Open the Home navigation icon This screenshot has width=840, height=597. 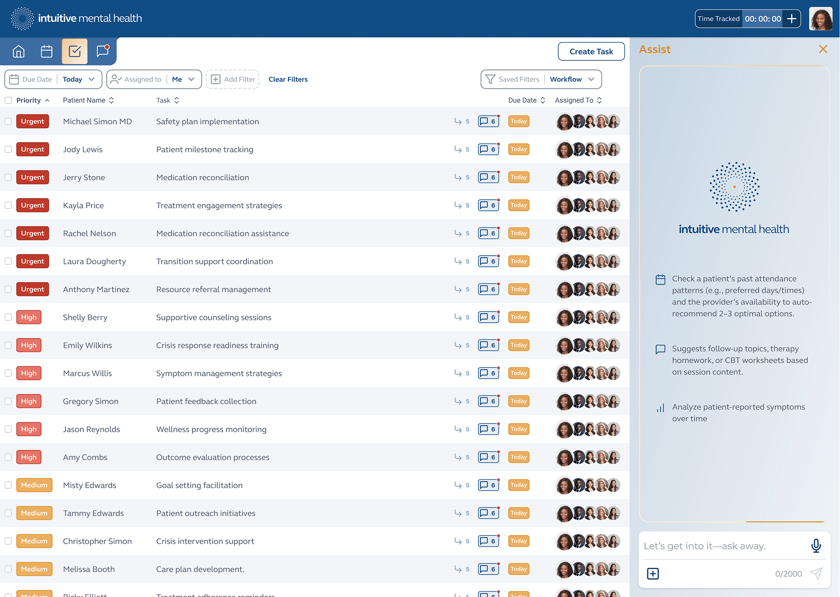click(x=19, y=51)
